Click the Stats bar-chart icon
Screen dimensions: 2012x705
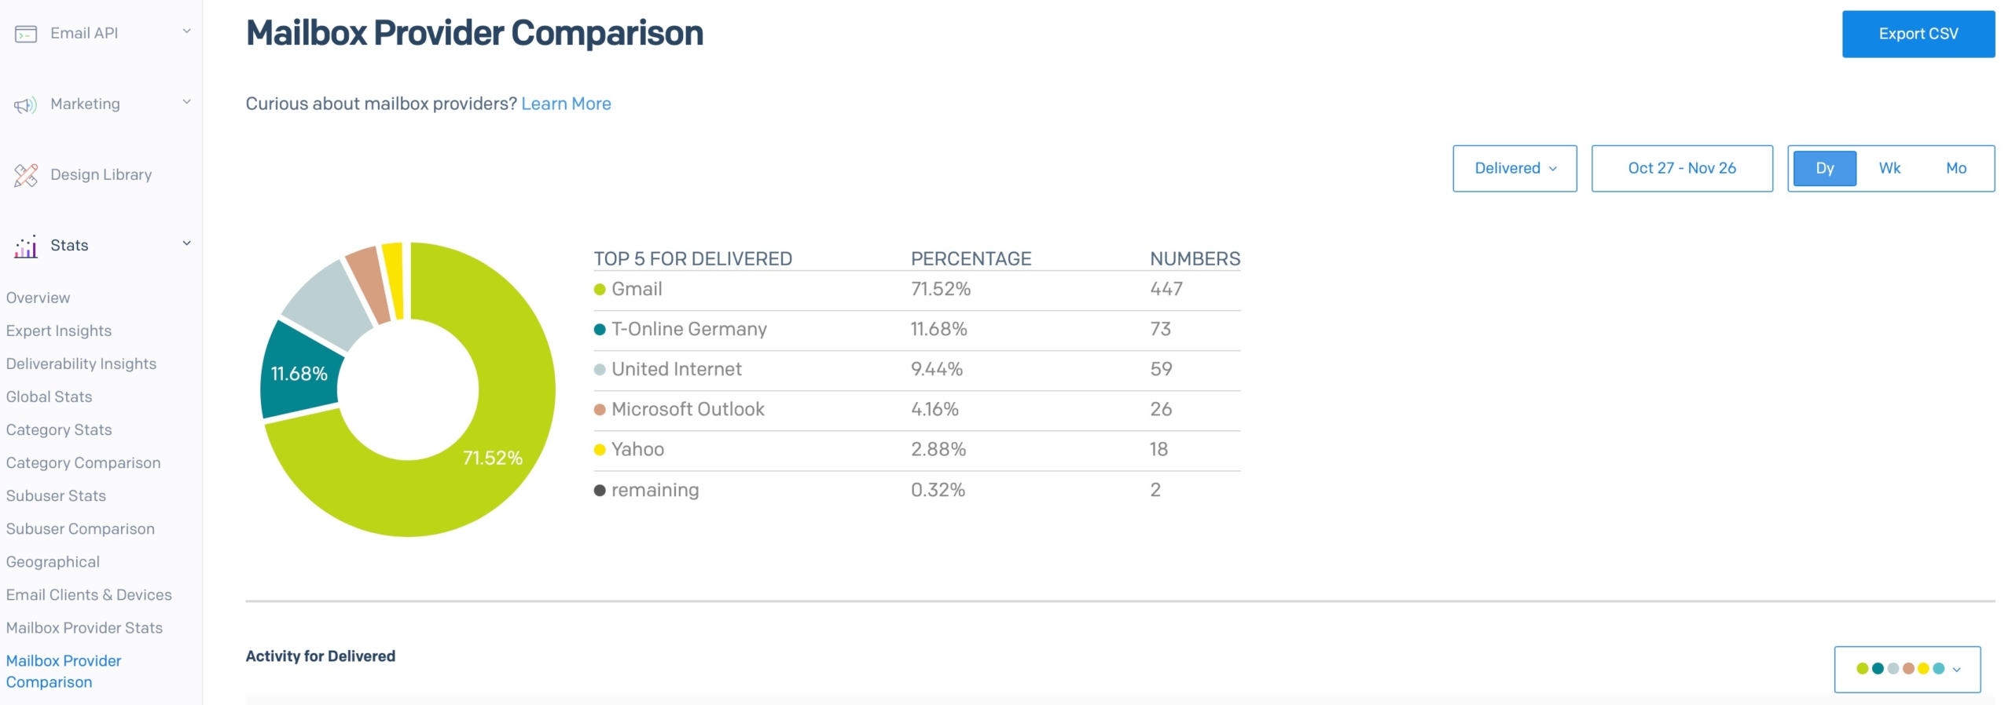point(24,245)
